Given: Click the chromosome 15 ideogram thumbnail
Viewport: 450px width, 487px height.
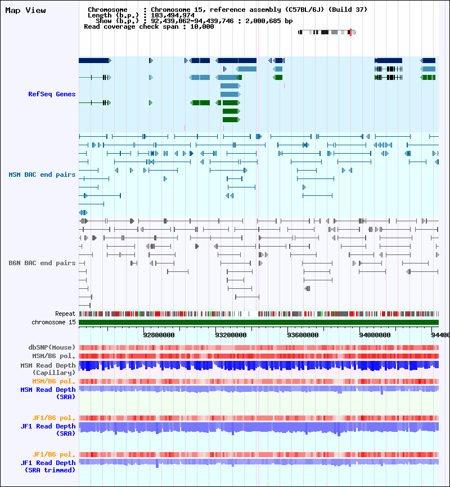Looking at the screenshot, I should 327,32.
